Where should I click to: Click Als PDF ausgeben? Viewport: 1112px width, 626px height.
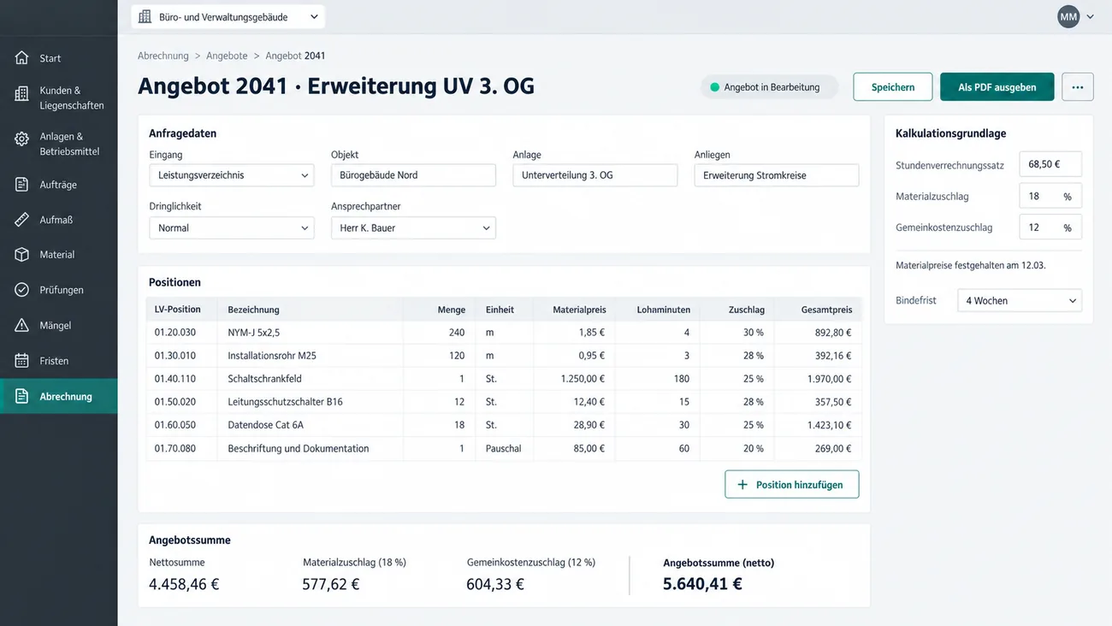tap(997, 87)
